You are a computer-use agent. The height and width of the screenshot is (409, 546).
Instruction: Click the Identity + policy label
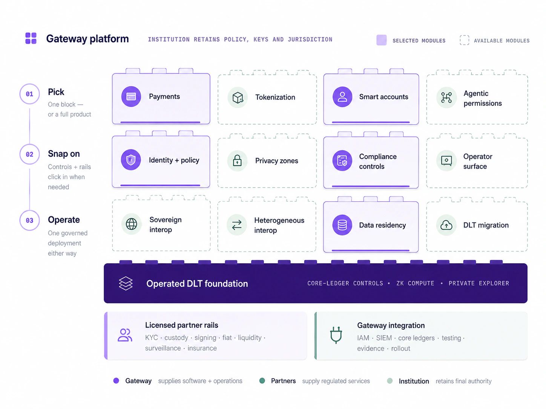pos(174,160)
